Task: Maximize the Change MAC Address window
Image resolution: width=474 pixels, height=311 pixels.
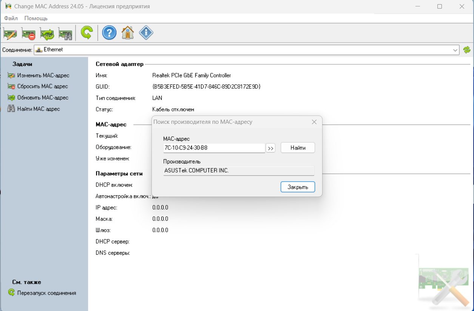Action: (x=440, y=6)
